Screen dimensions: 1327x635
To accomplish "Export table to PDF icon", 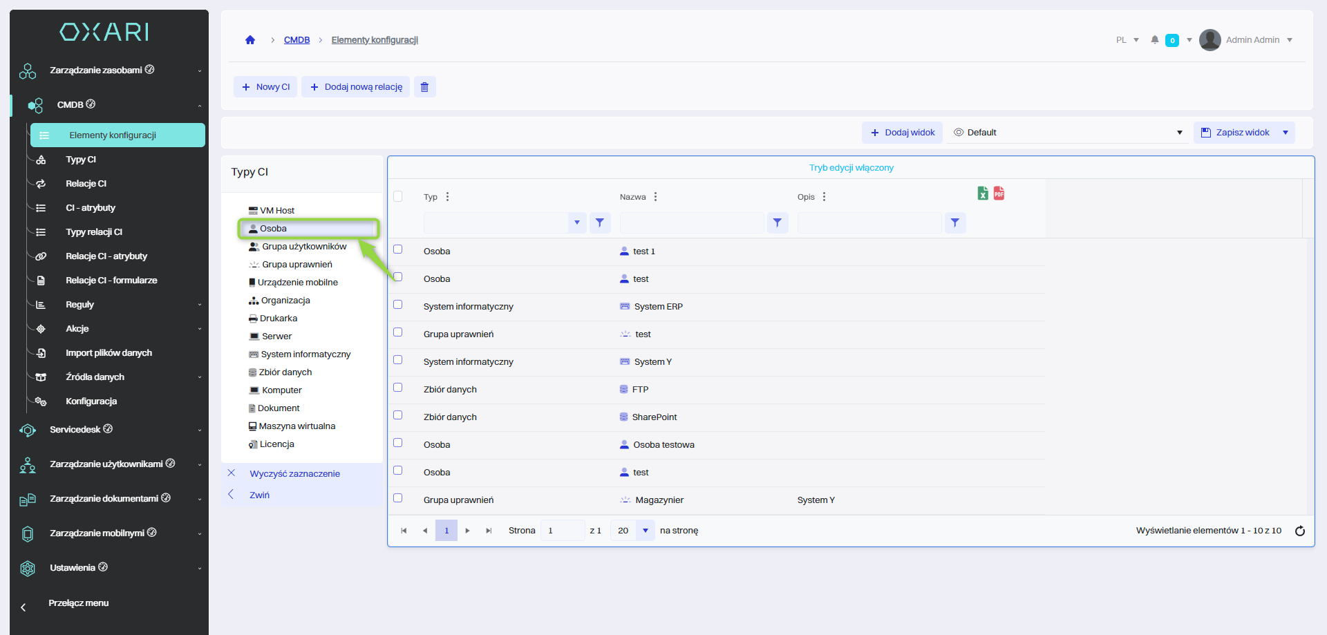I will click(999, 193).
